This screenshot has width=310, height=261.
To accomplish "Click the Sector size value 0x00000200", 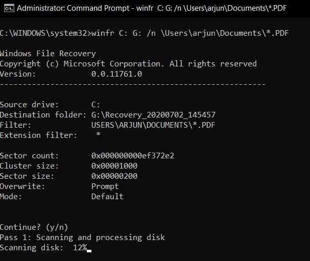I will [x=114, y=176].
